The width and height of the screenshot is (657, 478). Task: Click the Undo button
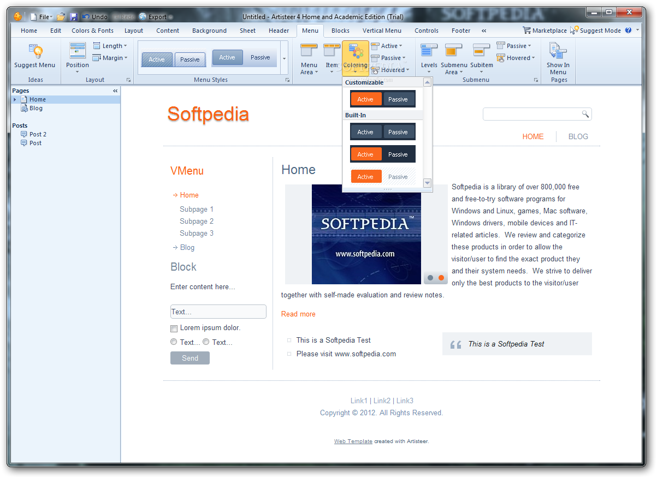click(95, 17)
